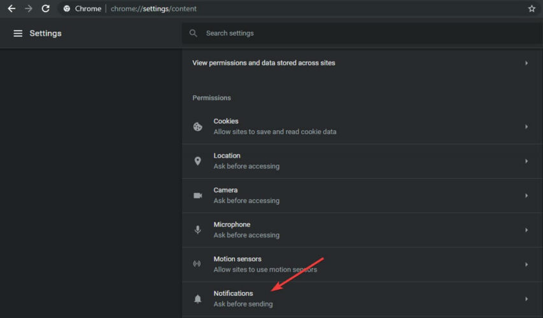The width and height of the screenshot is (543, 318).
Task: Click the Notifications bell icon
Action: click(x=198, y=299)
